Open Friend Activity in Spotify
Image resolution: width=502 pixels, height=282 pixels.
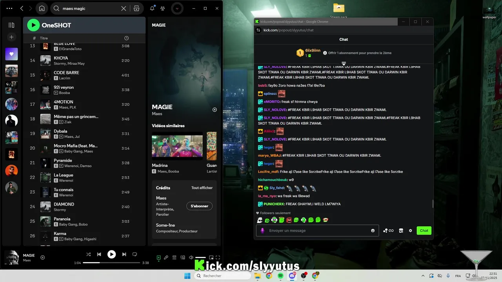coord(163,8)
